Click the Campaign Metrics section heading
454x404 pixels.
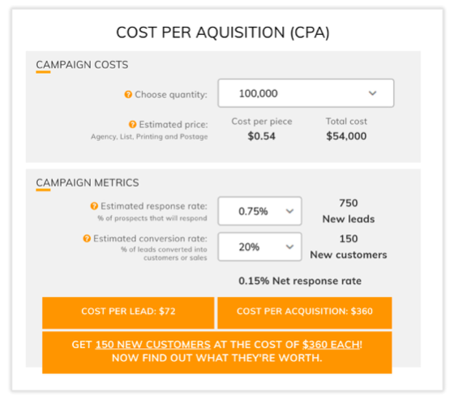coord(88,183)
